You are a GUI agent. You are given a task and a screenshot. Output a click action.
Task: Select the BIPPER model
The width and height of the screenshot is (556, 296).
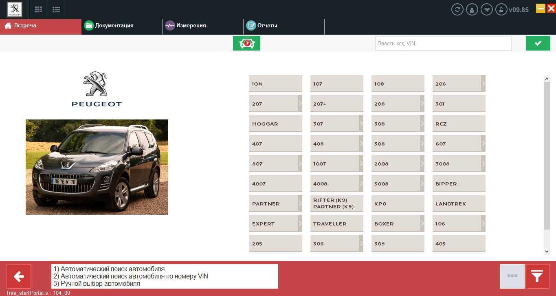click(459, 183)
